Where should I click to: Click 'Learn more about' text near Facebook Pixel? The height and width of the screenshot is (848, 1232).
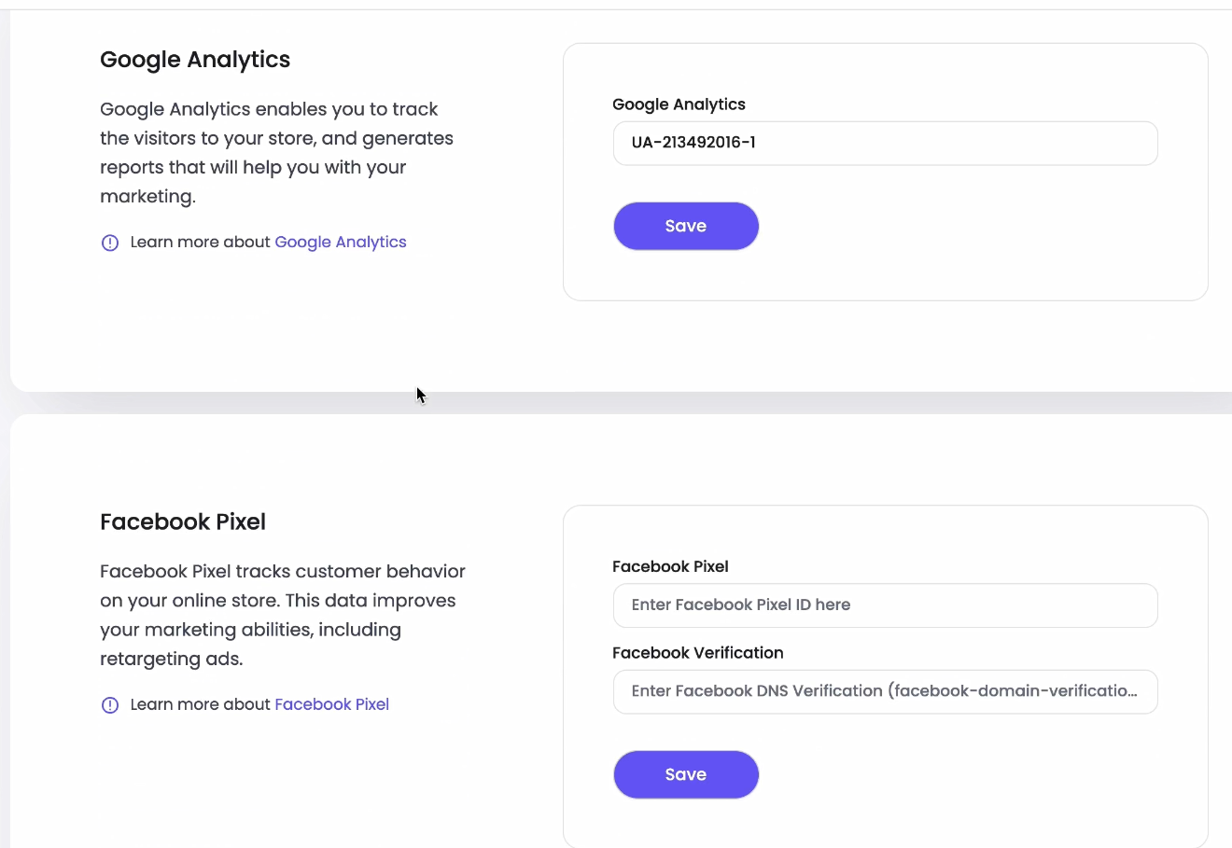point(200,704)
